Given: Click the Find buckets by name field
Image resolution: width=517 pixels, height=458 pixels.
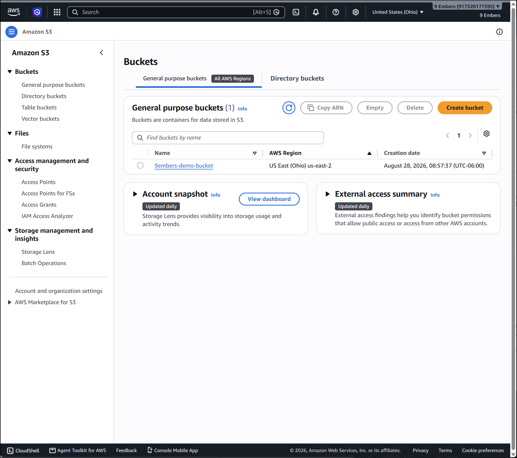Looking at the screenshot, I should (228, 138).
